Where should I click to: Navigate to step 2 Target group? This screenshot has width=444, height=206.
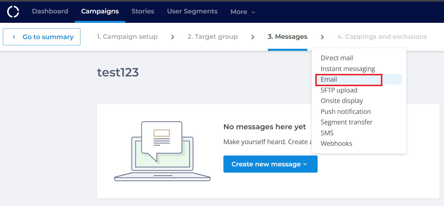pos(213,37)
